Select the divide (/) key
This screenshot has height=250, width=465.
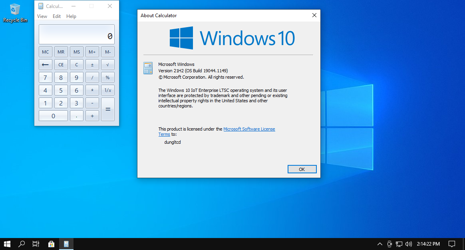click(92, 77)
